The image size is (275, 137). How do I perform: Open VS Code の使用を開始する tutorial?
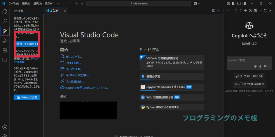(172, 62)
